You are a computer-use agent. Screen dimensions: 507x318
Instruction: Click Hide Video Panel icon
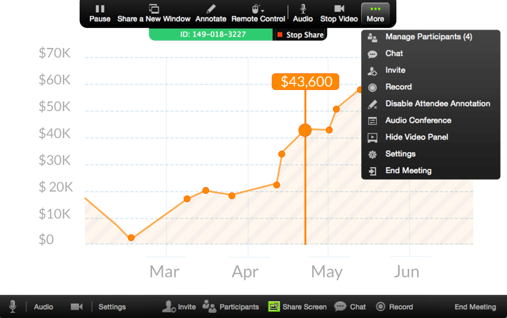click(x=372, y=138)
